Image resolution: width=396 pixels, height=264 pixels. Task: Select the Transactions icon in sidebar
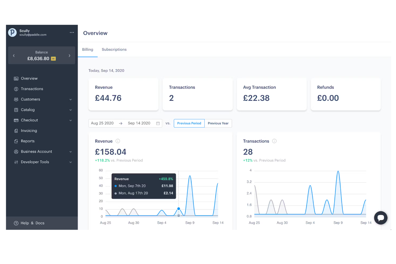16,89
